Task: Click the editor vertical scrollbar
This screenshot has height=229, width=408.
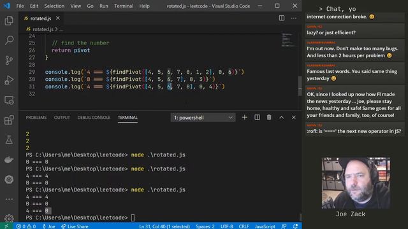Action: click(x=300, y=86)
